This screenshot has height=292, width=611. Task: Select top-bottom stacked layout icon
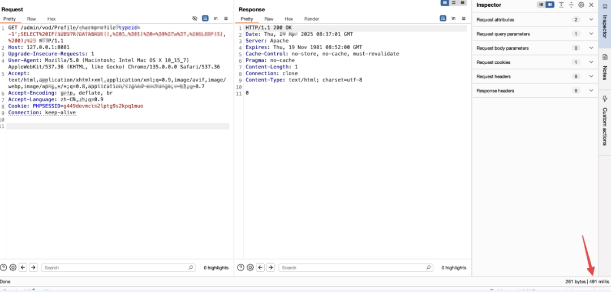[454, 3]
